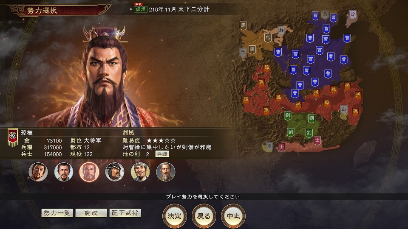
Task: Open the 施政 policy view
Action: click(91, 213)
